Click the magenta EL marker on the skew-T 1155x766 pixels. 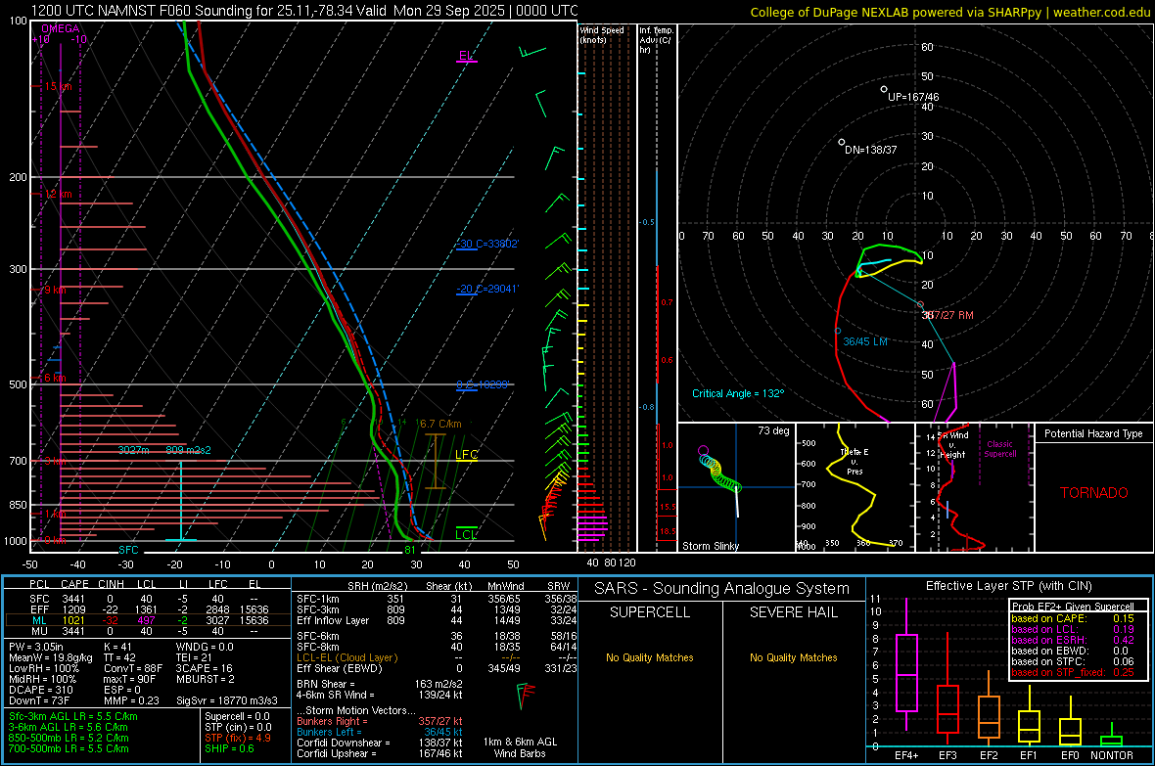pos(466,56)
